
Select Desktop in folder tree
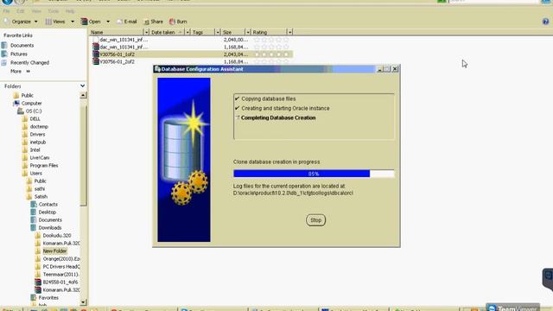point(48,212)
